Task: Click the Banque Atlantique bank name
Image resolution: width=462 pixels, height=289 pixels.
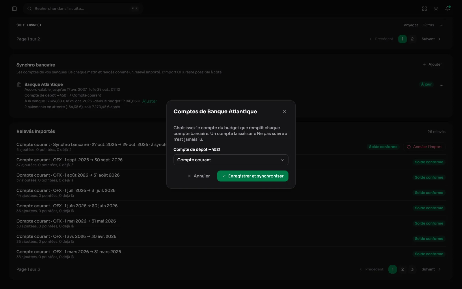Action: pos(44,84)
